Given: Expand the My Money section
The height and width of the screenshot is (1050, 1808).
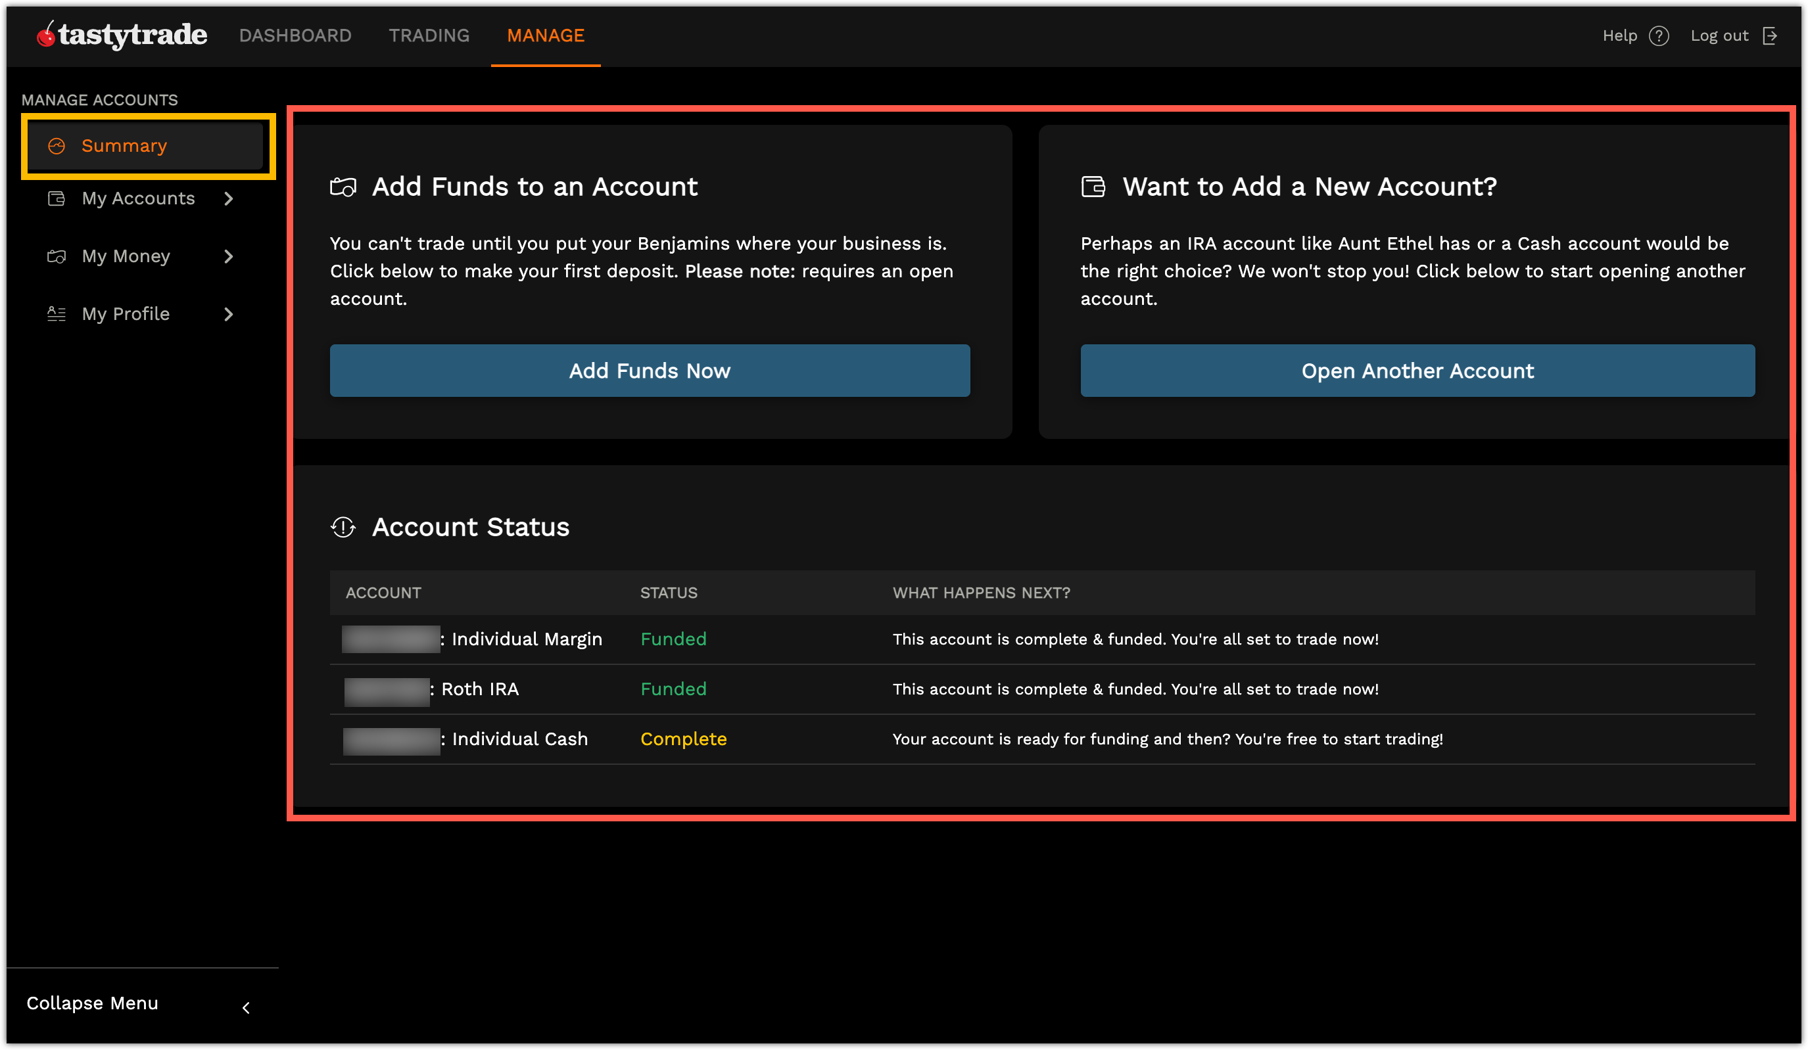Looking at the screenshot, I should [x=228, y=256].
